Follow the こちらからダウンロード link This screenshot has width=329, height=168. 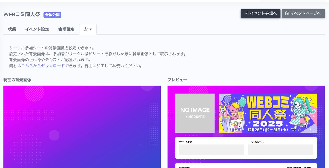coord(43,66)
